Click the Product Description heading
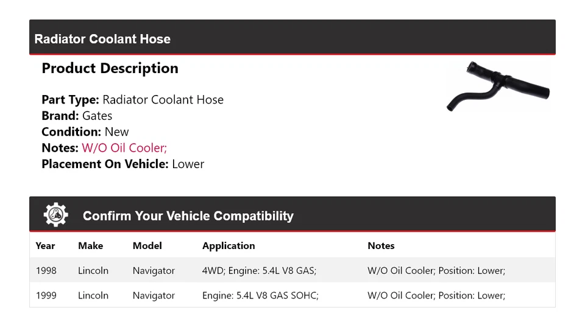585x327 pixels. click(x=110, y=68)
